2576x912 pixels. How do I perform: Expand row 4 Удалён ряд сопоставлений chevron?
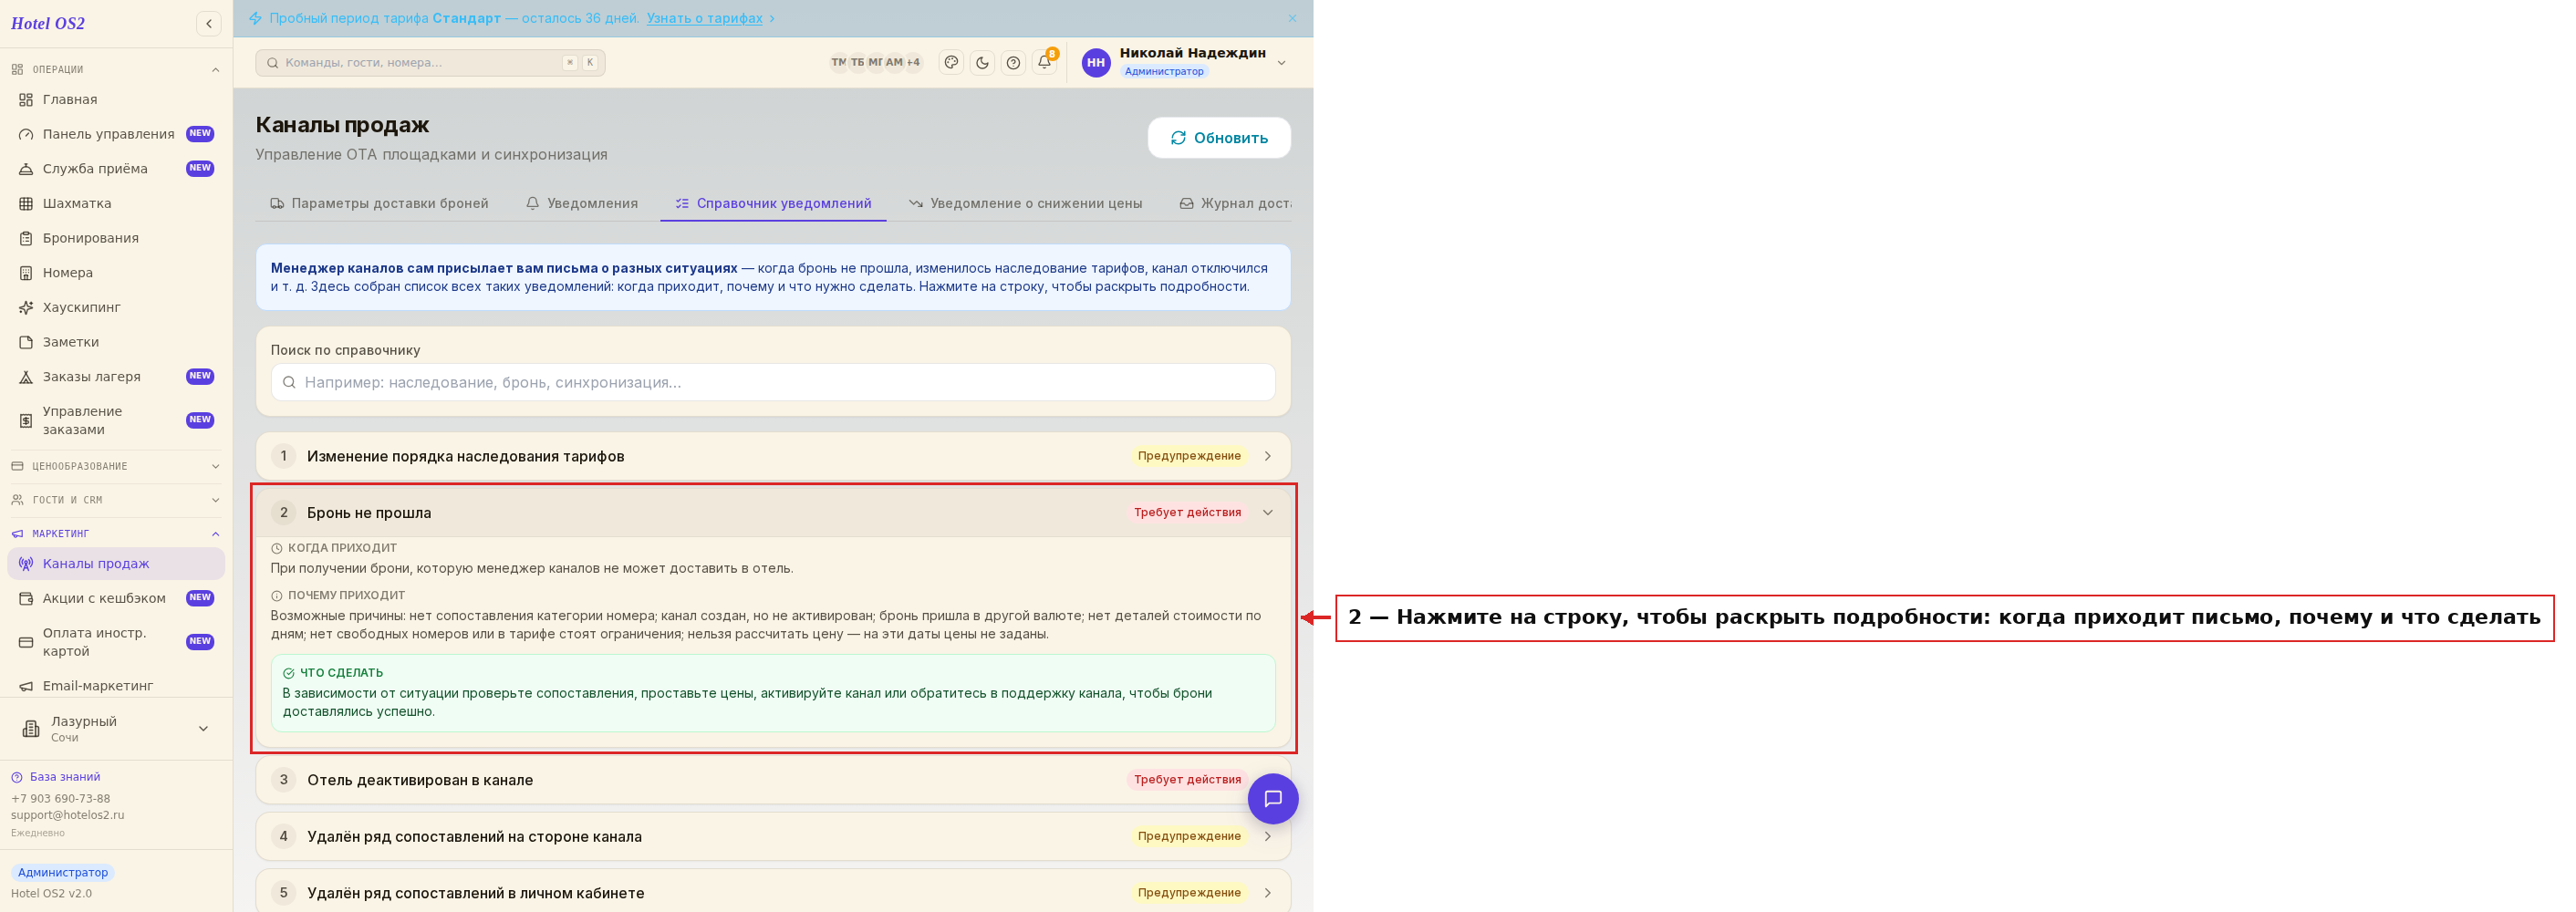point(1267,837)
